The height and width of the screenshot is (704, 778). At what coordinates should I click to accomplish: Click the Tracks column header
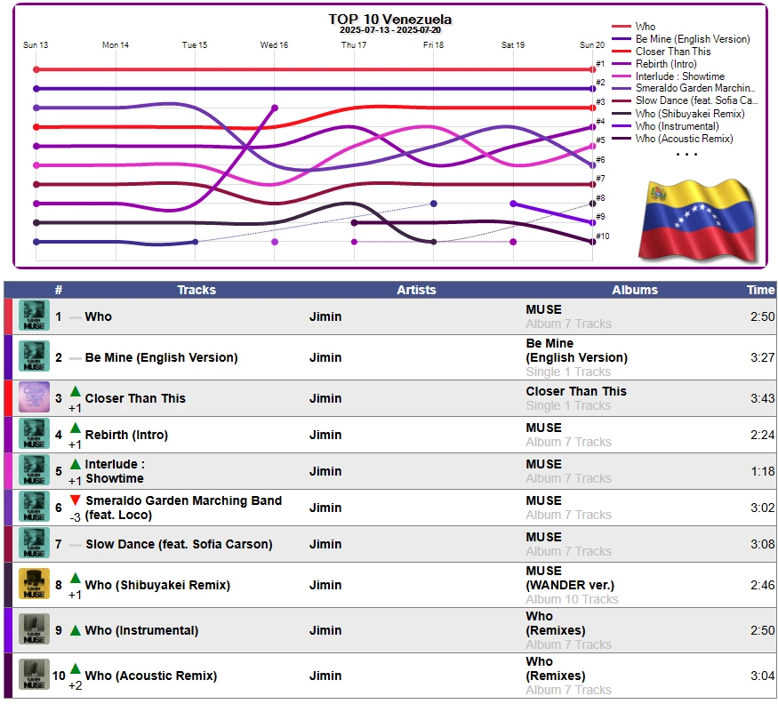197,290
